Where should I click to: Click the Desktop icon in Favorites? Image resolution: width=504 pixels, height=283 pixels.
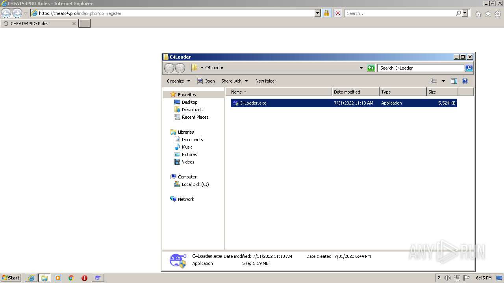pos(177,102)
